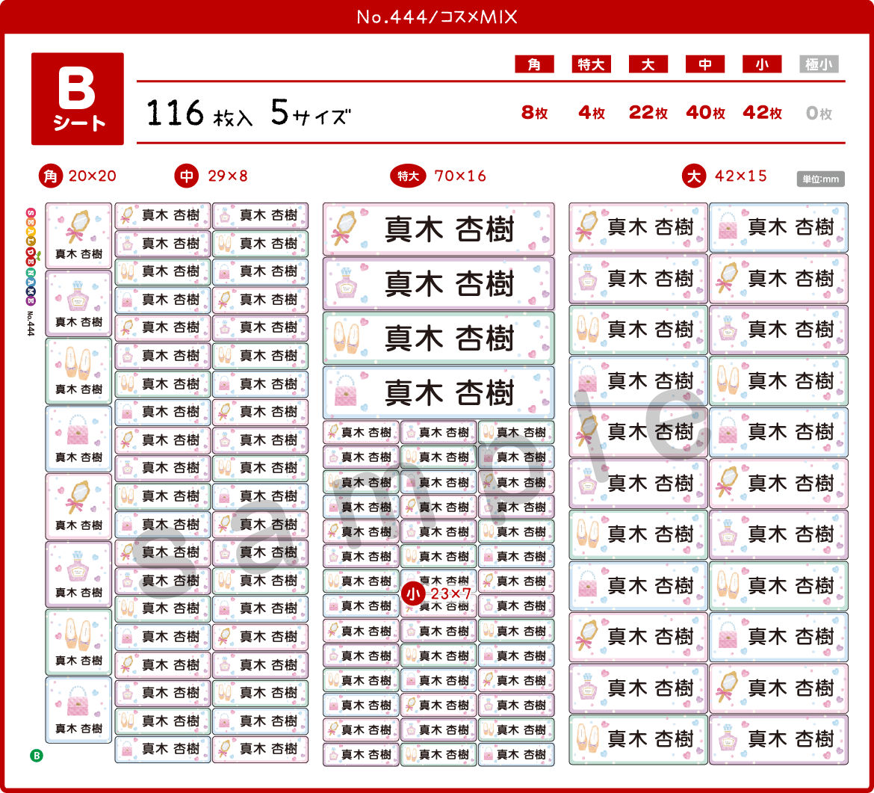Click the green circled B mark
Image resolution: width=874 pixels, height=793 pixels.
[x=37, y=756]
